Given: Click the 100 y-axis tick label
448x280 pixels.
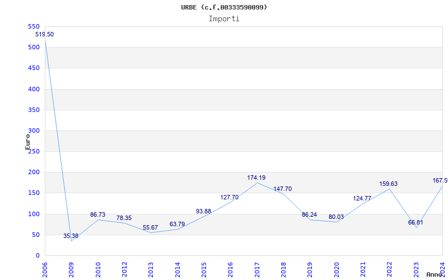Looking at the screenshot, I should (x=34, y=214).
